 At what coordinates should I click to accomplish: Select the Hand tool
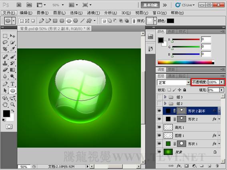point(5,104)
